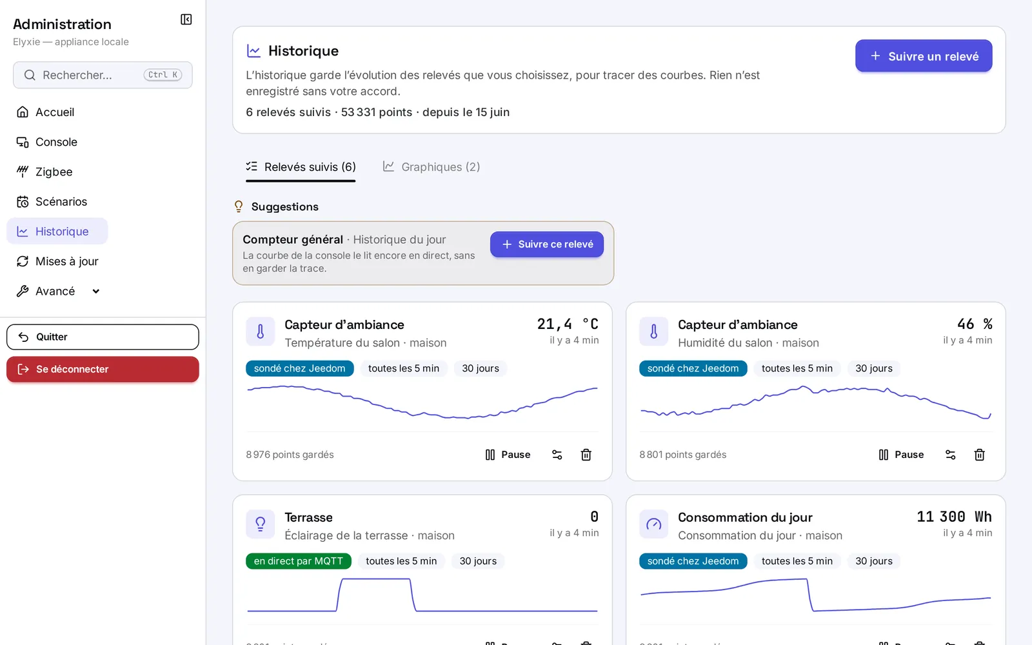Open Mises à jour page
Image resolution: width=1032 pixels, height=645 pixels.
(57, 261)
